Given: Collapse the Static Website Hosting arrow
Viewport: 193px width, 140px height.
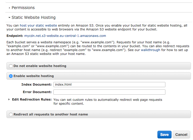Looking at the screenshot, I should pos(9,18).
